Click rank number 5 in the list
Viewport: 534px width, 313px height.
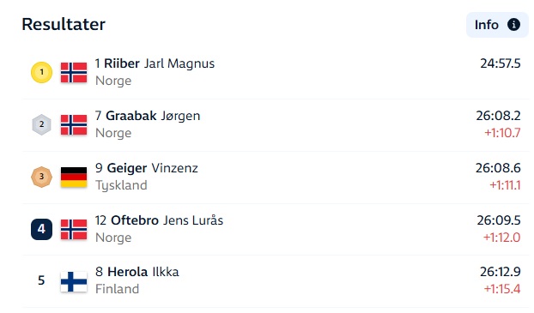point(41,280)
